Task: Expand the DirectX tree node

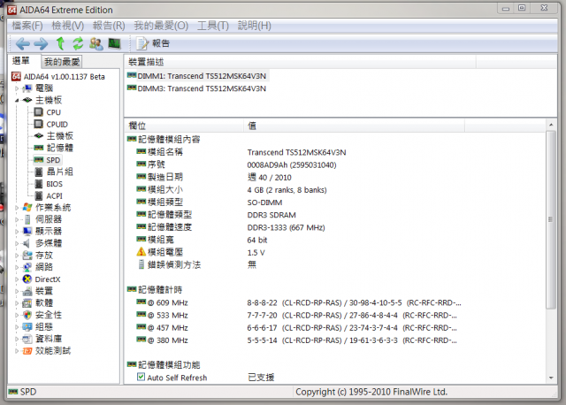Action: coord(17,279)
